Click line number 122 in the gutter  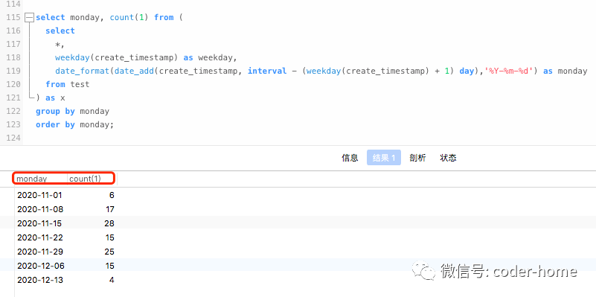13,111
